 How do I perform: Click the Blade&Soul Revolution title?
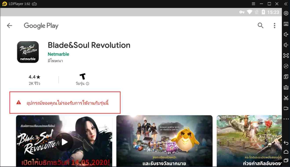click(89, 45)
